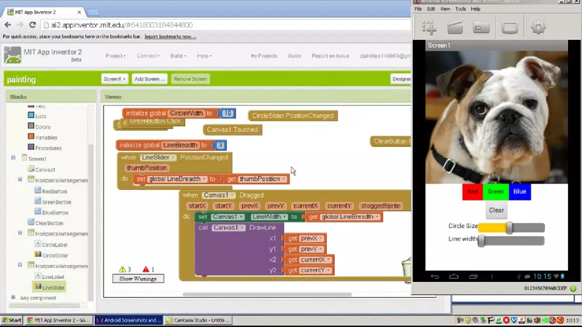Click the yellow warnings triangle icon
The width and height of the screenshot is (582, 327).
[122, 269]
